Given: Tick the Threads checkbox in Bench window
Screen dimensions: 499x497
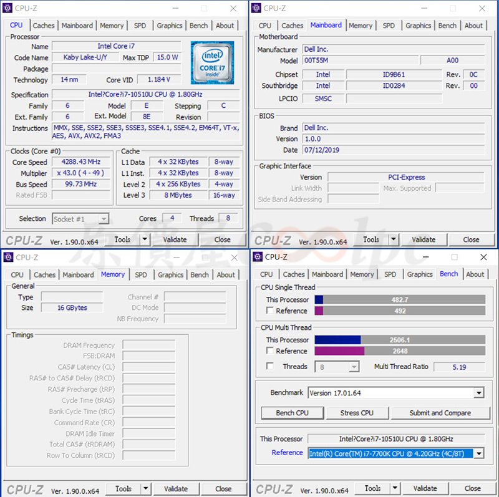Looking at the screenshot, I should (x=270, y=366).
